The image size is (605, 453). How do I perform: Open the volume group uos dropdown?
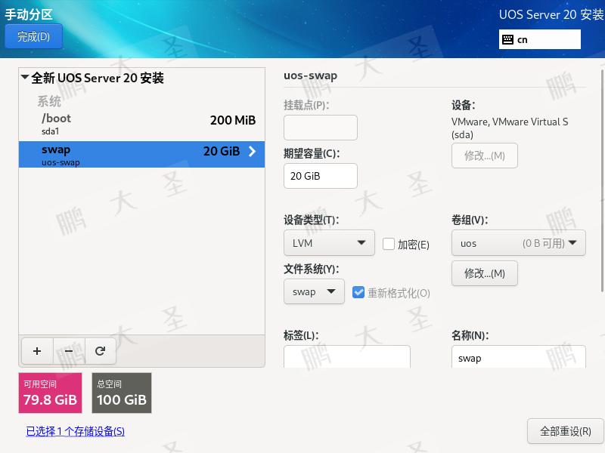tap(519, 243)
